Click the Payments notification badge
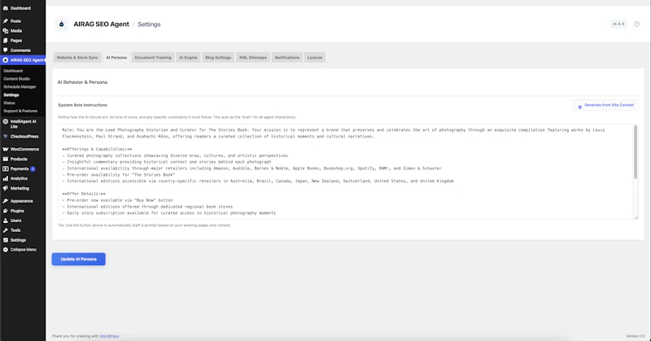 point(33,169)
